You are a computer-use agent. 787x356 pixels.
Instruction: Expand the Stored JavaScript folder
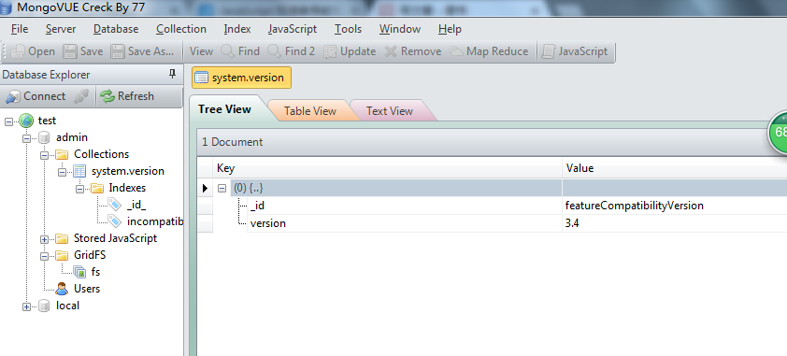(x=44, y=239)
